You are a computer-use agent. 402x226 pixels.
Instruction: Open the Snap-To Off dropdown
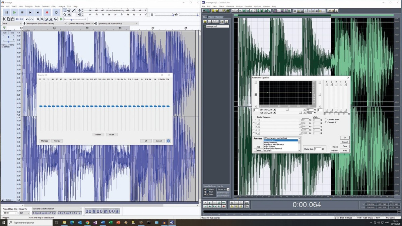coord(24,213)
